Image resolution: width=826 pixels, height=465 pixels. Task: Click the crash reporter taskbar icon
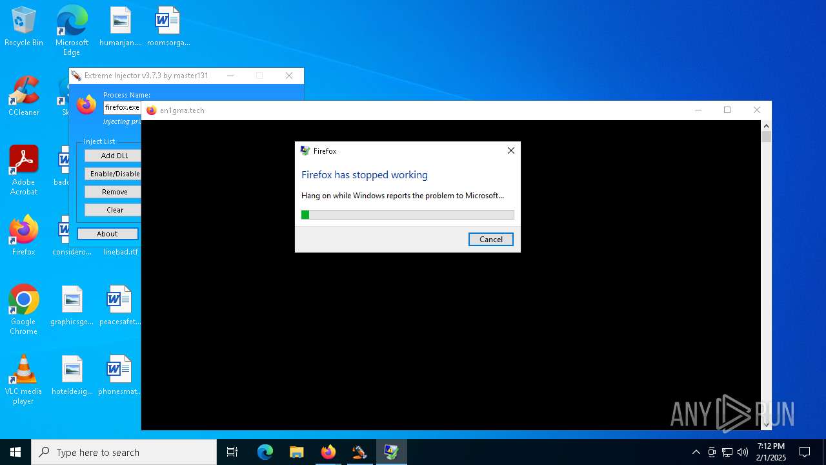click(391, 452)
